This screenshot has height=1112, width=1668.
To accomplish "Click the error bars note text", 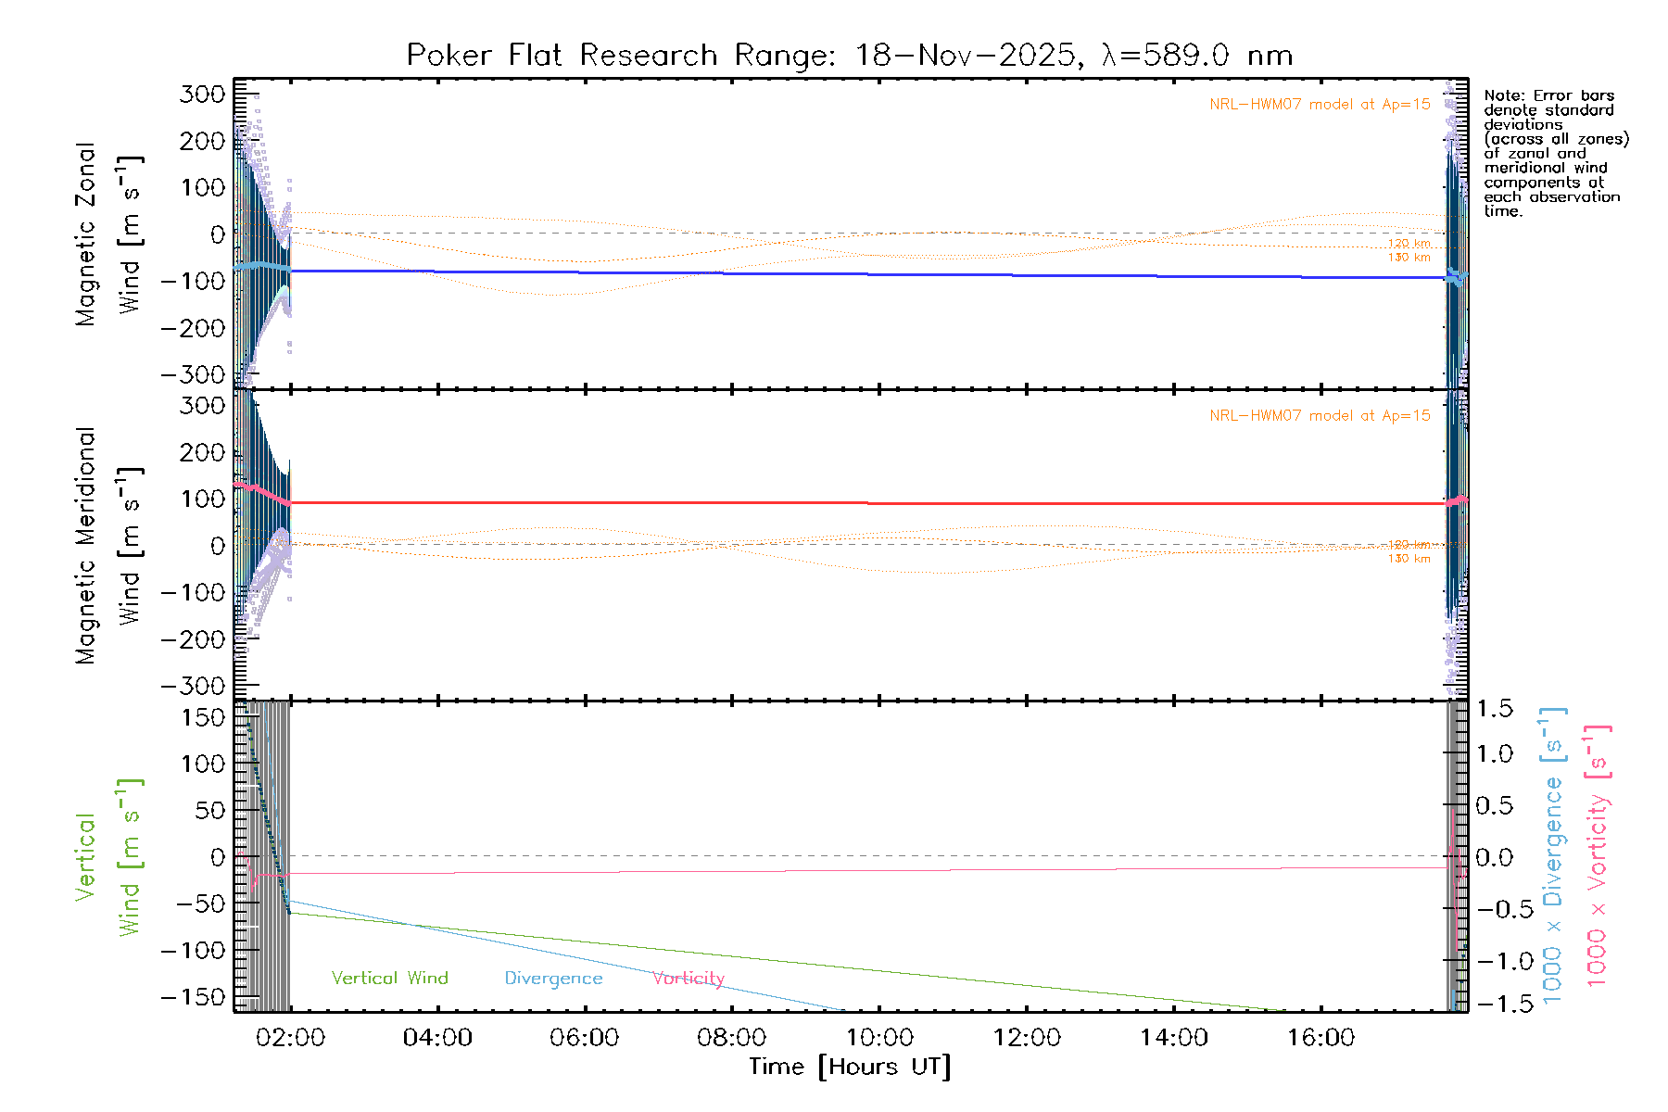I will [x=1555, y=153].
